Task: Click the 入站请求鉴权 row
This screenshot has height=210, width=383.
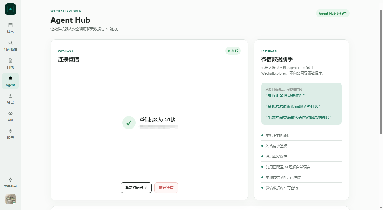Action: [x=301, y=146]
